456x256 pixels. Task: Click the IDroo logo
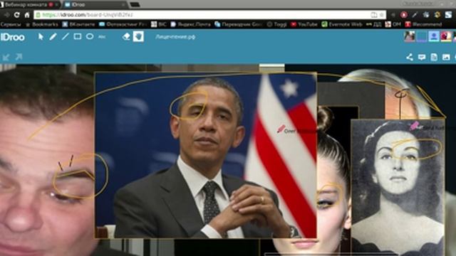13,37
